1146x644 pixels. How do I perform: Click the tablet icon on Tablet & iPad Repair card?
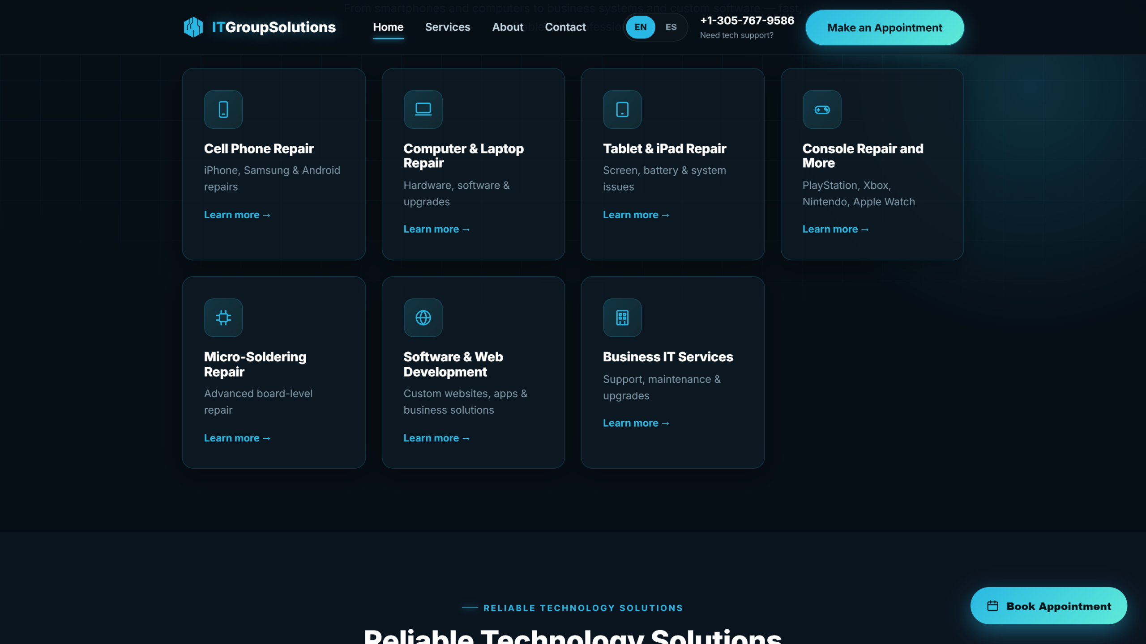pos(622,110)
